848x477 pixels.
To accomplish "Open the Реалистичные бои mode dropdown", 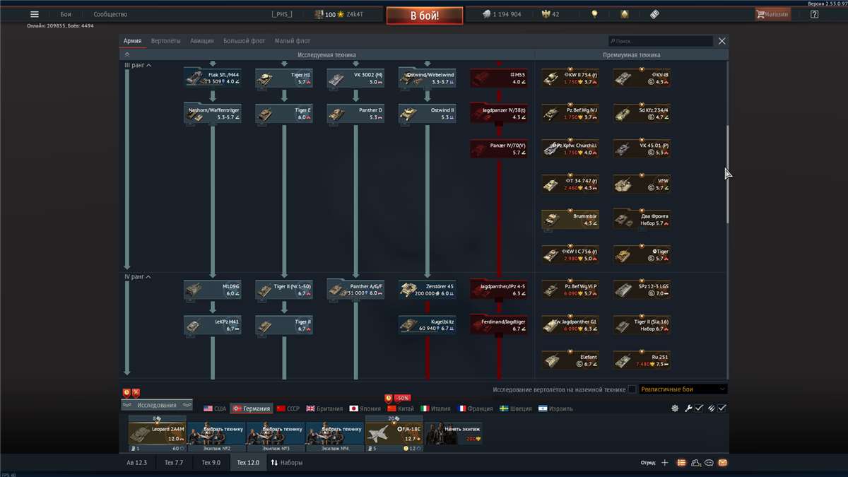I will pyautogui.click(x=683, y=389).
